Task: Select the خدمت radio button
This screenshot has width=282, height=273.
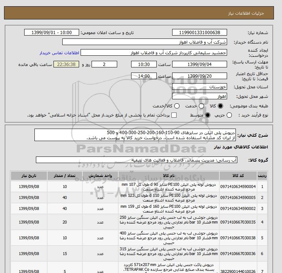Action: pyautogui.click(x=201, y=106)
